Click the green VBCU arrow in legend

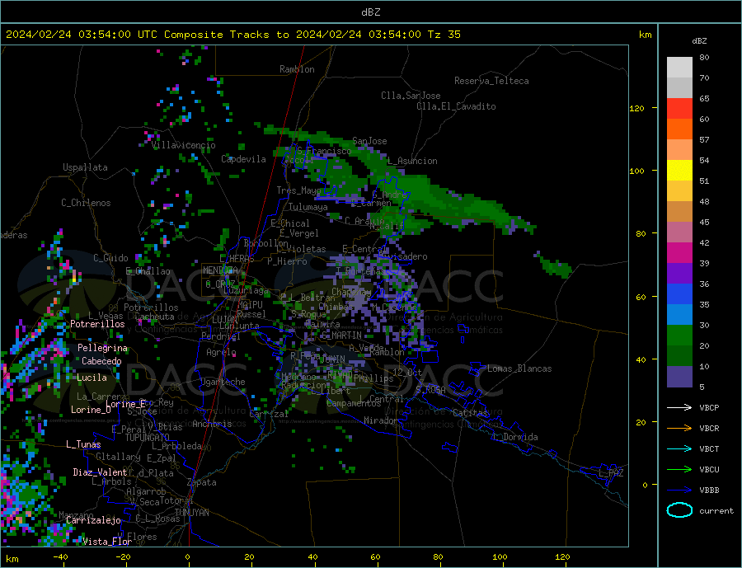pyautogui.click(x=679, y=470)
